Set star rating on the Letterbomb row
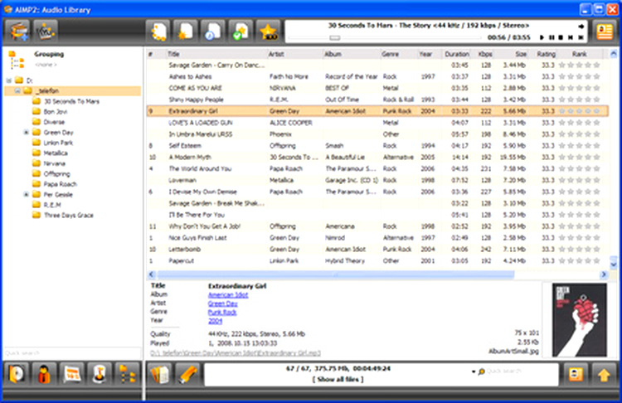 coord(579,249)
